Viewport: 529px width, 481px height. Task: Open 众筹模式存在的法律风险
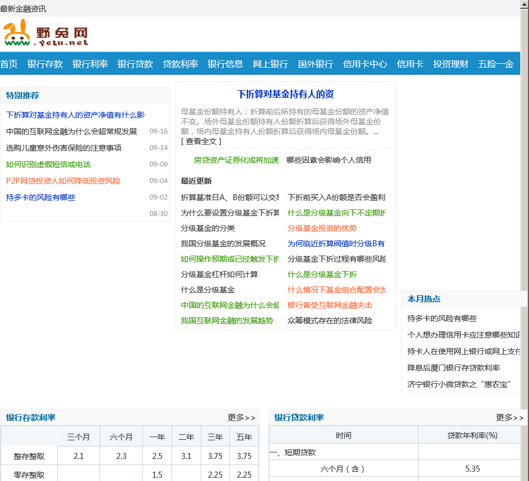(x=329, y=321)
